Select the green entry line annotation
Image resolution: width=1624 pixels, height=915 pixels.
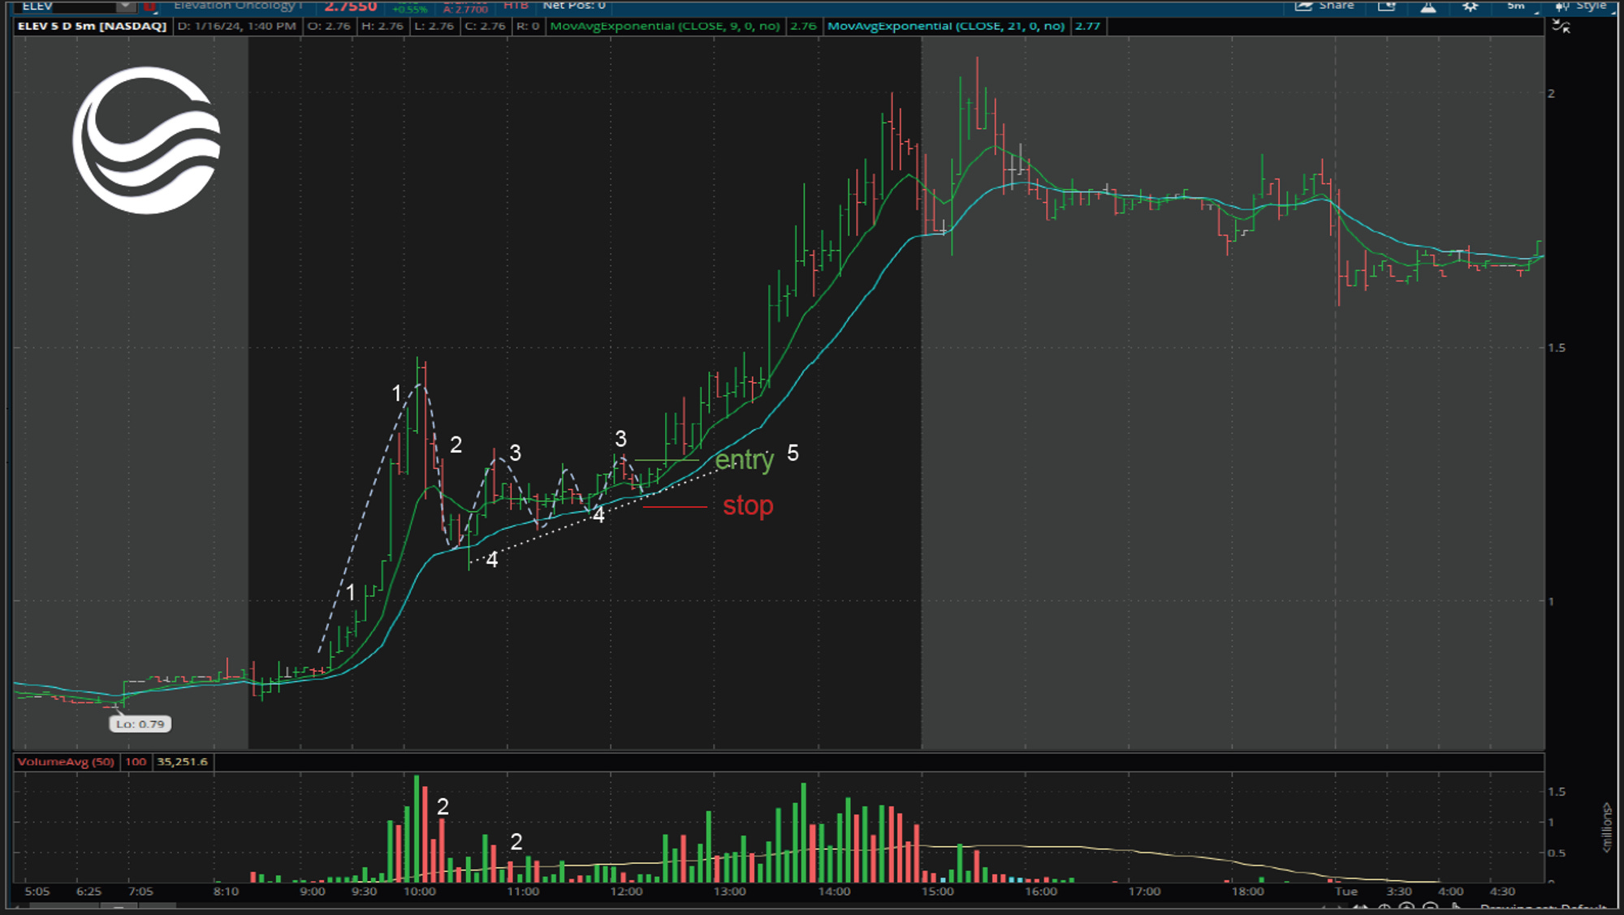point(666,460)
